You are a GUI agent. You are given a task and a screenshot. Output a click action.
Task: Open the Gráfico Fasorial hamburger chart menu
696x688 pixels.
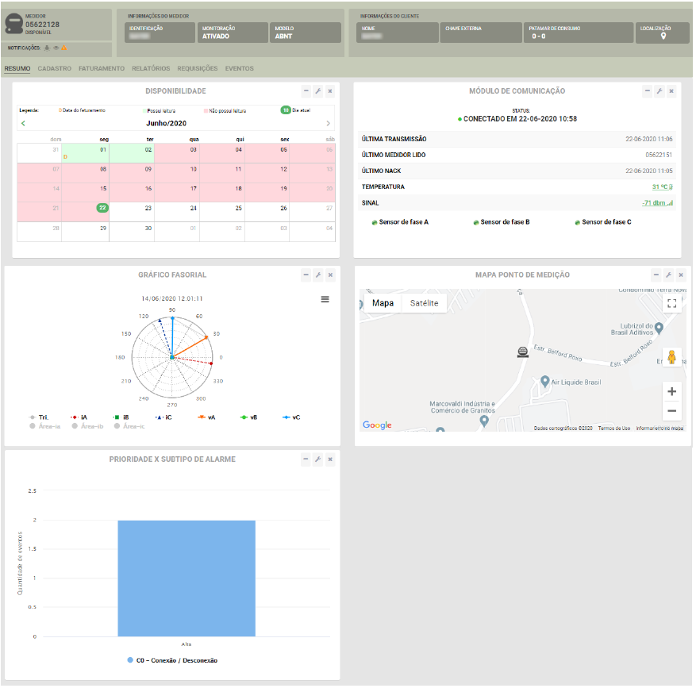click(325, 299)
